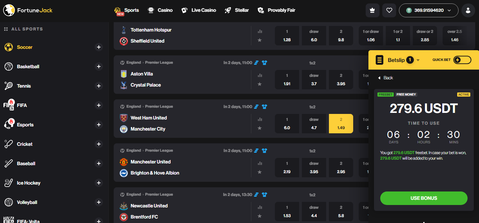479x223 pixels.
Task: Open the crown VIP icon in header
Action: [373, 10]
